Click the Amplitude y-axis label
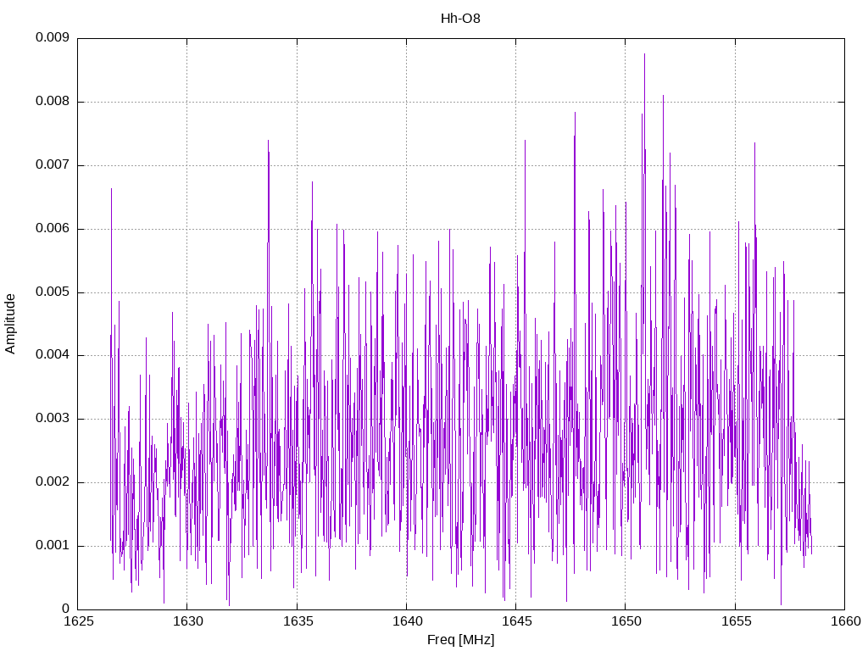Viewport: 868px width, 651px height. [10, 324]
